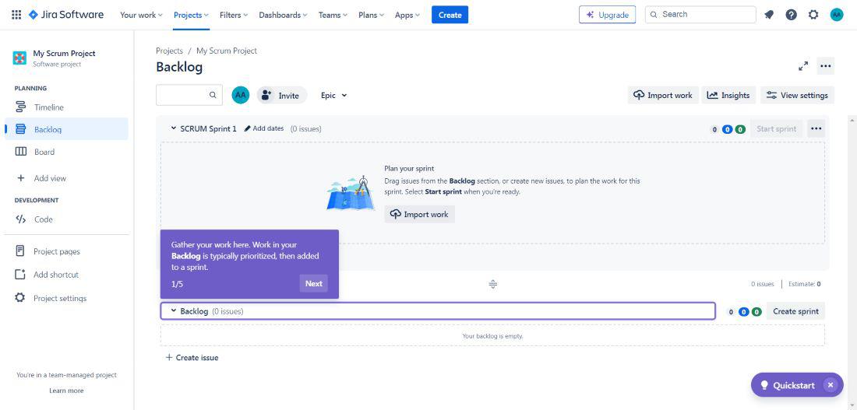Screen dimensions: 857x410
Task: Click Add view in the sidebar
Action: (x=66, y=178)
